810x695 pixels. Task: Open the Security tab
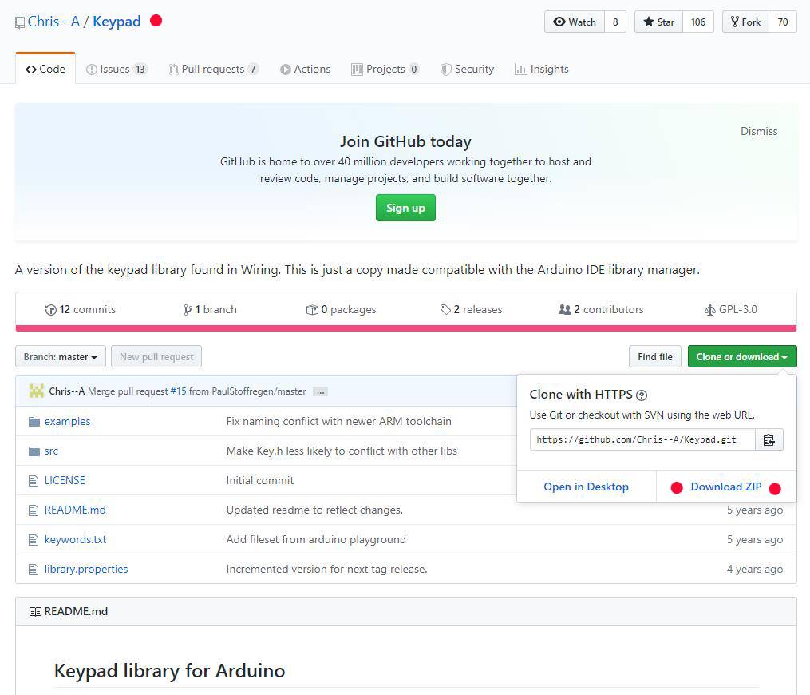coord(467,69)
